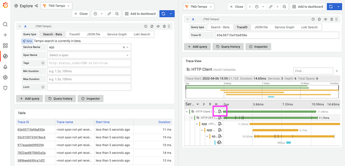The image size is (345, 166).
Task: Select Service Graph tab in right pane
Action: (x=284, y=27)
